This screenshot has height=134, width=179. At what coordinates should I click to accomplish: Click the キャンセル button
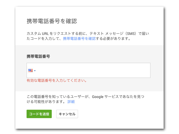(67, 114)
